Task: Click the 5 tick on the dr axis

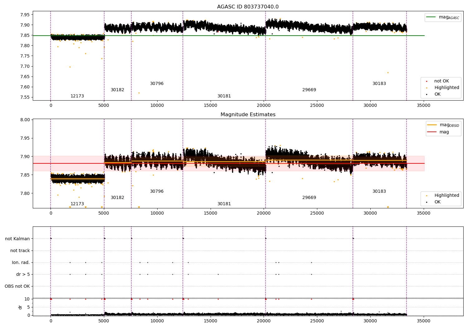Action: click(x=28, y=307)
